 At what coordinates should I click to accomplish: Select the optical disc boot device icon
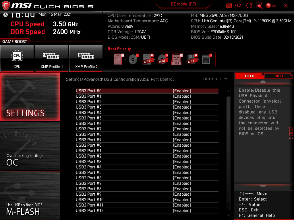pyautogui.click(x=133, y=59)
